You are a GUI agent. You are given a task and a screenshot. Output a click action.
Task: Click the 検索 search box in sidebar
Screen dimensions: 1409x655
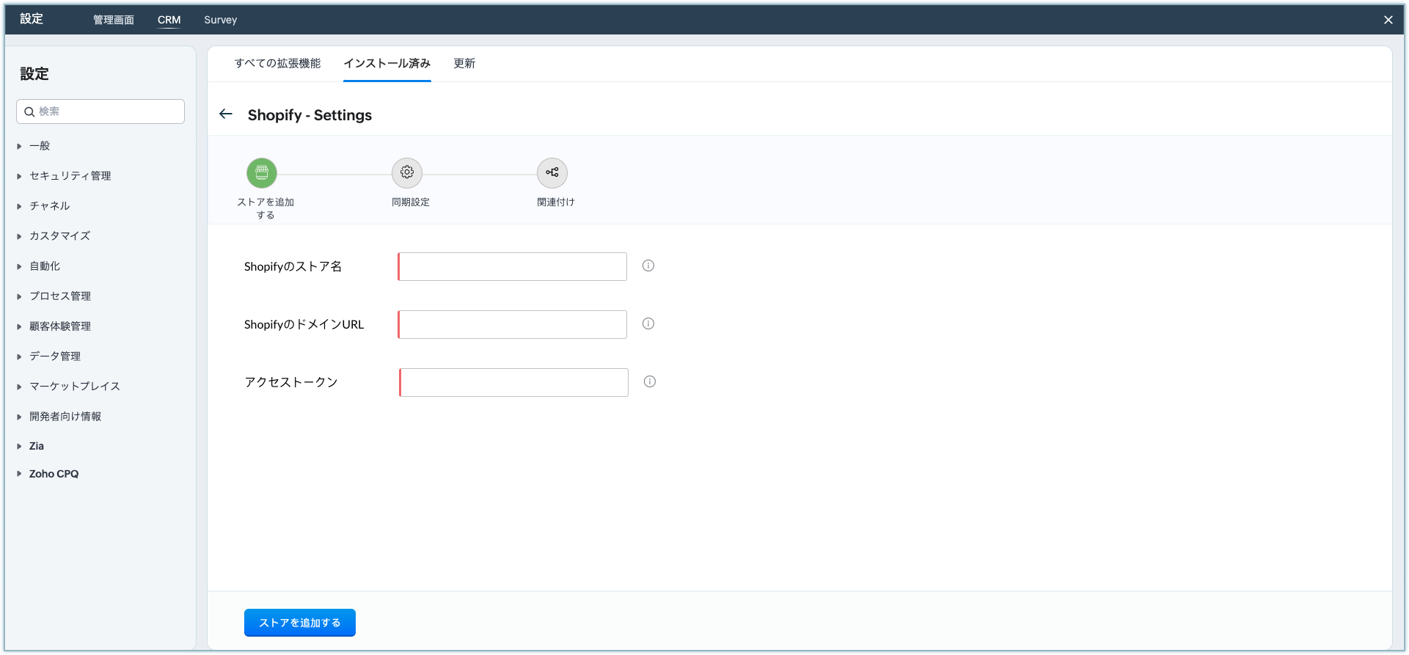[x=100, y=111]
